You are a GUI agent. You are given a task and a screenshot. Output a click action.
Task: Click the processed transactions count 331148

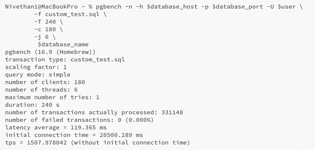tap(172, 112)
